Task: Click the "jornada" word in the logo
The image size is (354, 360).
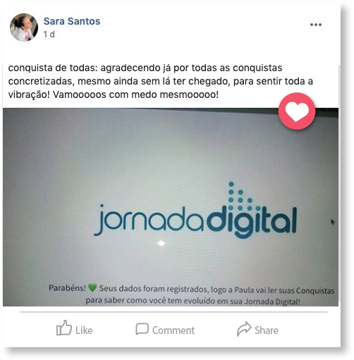Action: pos(149,220)
